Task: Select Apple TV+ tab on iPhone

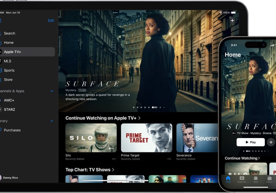Action: (x=242, y=179)
